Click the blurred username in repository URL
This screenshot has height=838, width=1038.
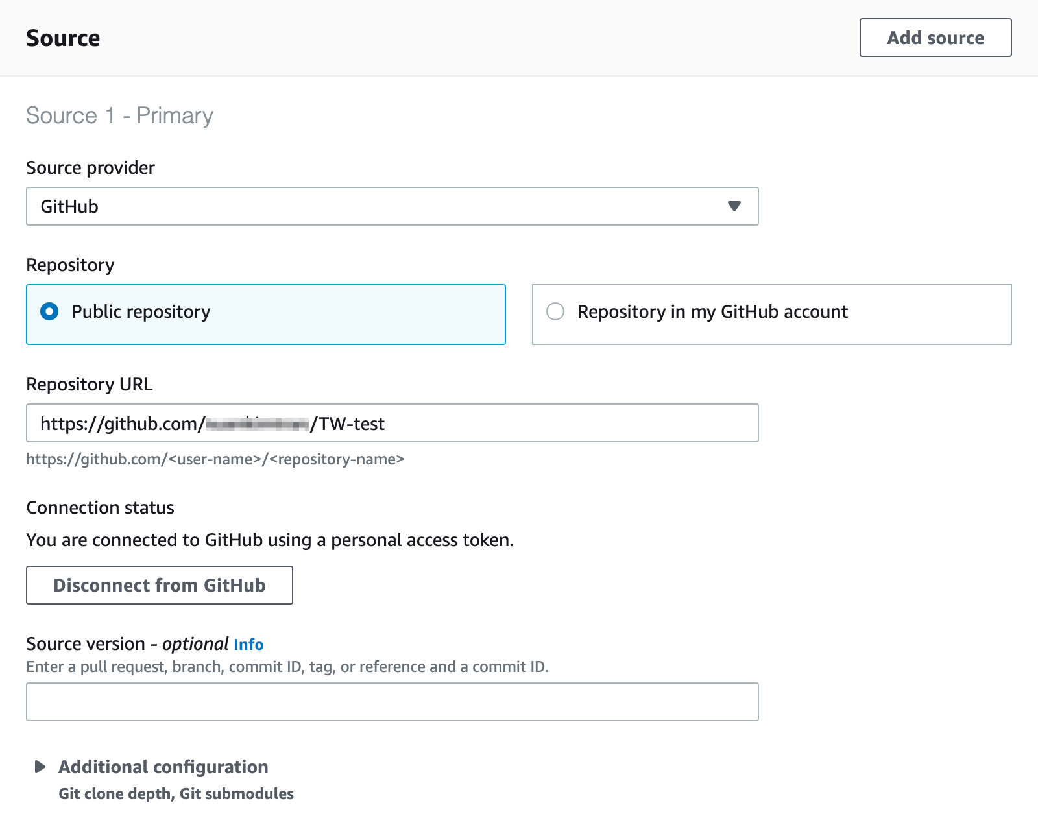[x=257, y=424]
